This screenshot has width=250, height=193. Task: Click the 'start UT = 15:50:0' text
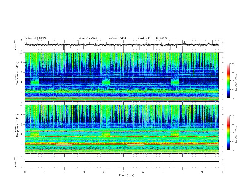click(x=152, y=38)
